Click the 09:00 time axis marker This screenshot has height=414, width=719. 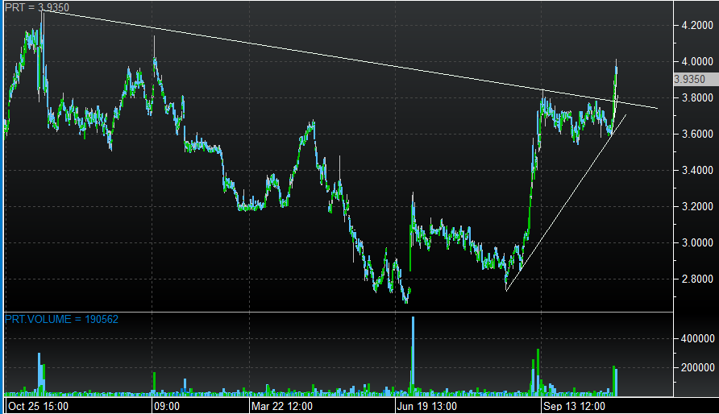(x=168, y=406)
